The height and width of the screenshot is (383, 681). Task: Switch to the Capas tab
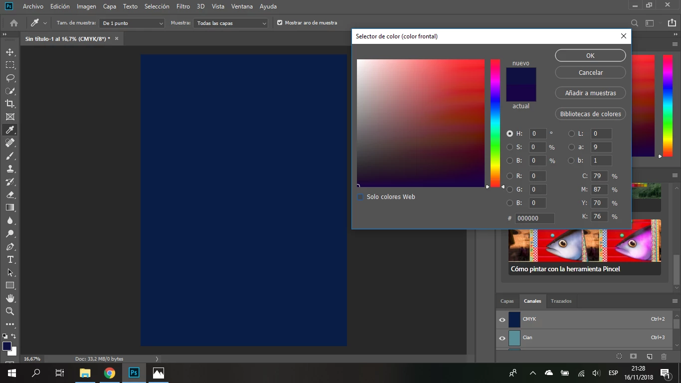point(507,301)
